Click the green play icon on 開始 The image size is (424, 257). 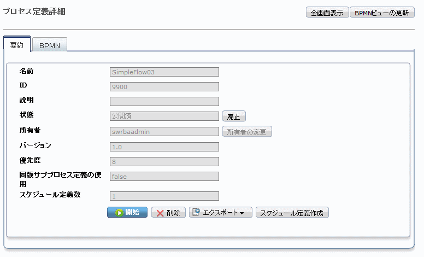pos(118,213)
